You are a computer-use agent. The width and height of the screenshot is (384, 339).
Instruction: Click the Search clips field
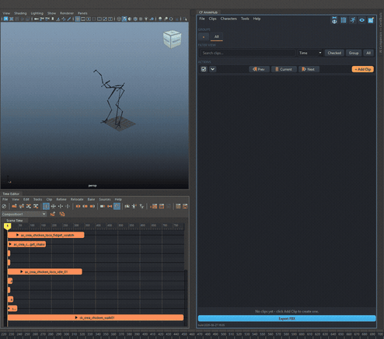click(x=247, y=53)
